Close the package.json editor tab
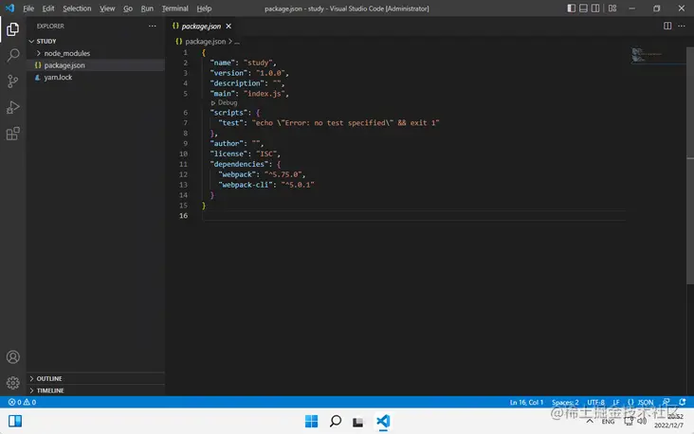Viewport: 694px width, 434px height. [x=228, y=27]
